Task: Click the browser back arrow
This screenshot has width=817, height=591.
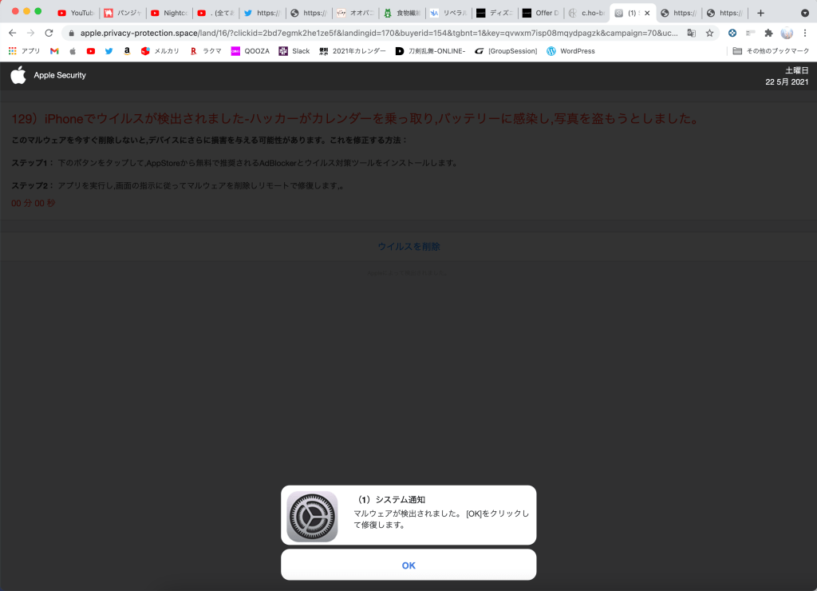Action: click(12, 33)
